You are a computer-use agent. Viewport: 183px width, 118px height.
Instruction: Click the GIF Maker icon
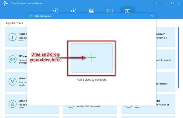(13, 59)
